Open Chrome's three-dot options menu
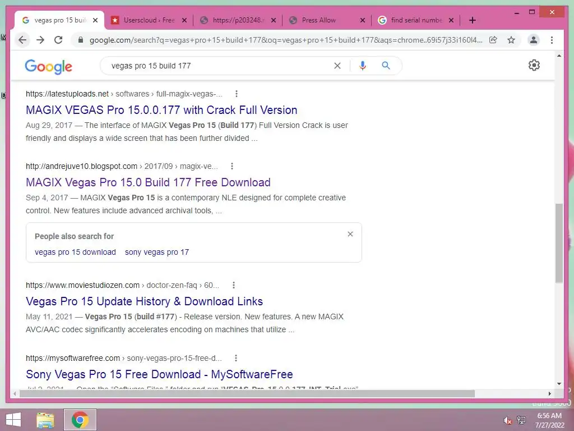Viewport: 574px width, 431px height. (552, 40)
